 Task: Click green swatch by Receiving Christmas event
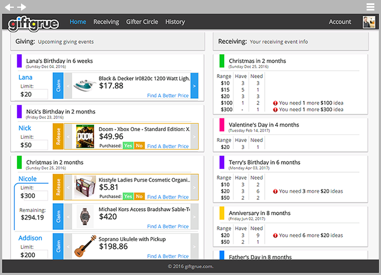[x=222, y=61]
